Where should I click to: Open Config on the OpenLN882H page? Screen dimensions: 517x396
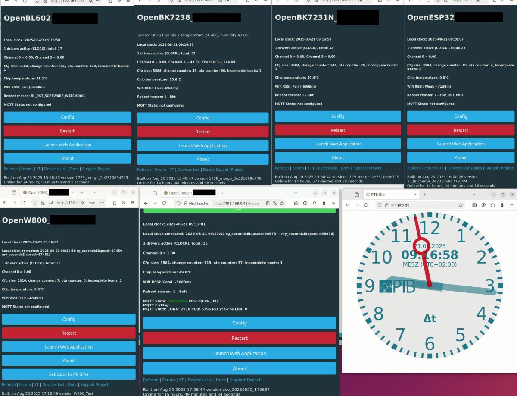pos(240,323)
